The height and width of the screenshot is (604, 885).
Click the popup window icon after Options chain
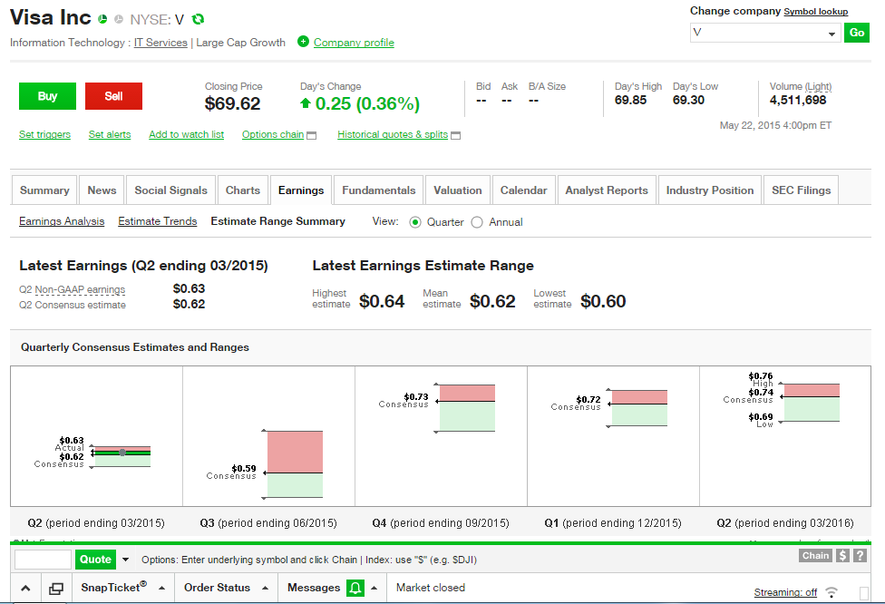coord(312,135)
